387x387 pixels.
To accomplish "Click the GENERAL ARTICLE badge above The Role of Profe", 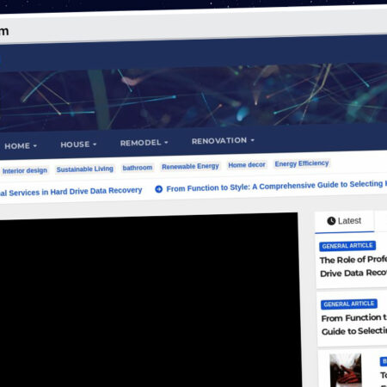I will point(347,246).
